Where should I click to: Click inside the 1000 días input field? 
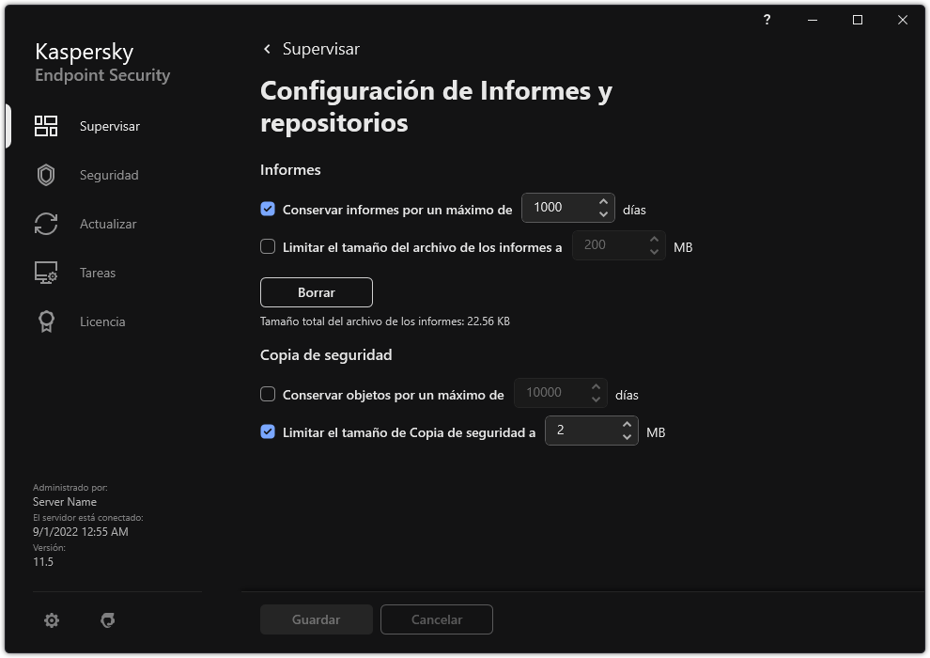tap(564, 208)
